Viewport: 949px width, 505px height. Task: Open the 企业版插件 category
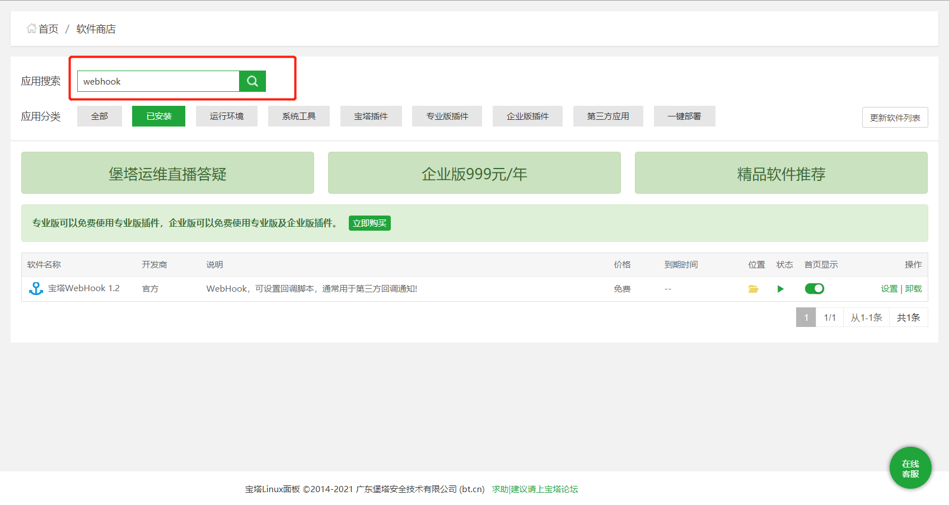528,116
